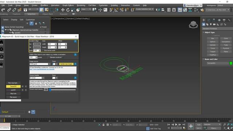Toggle the Scene Explorer display filter button
233x131 pixels.
(x=31, y=23)
